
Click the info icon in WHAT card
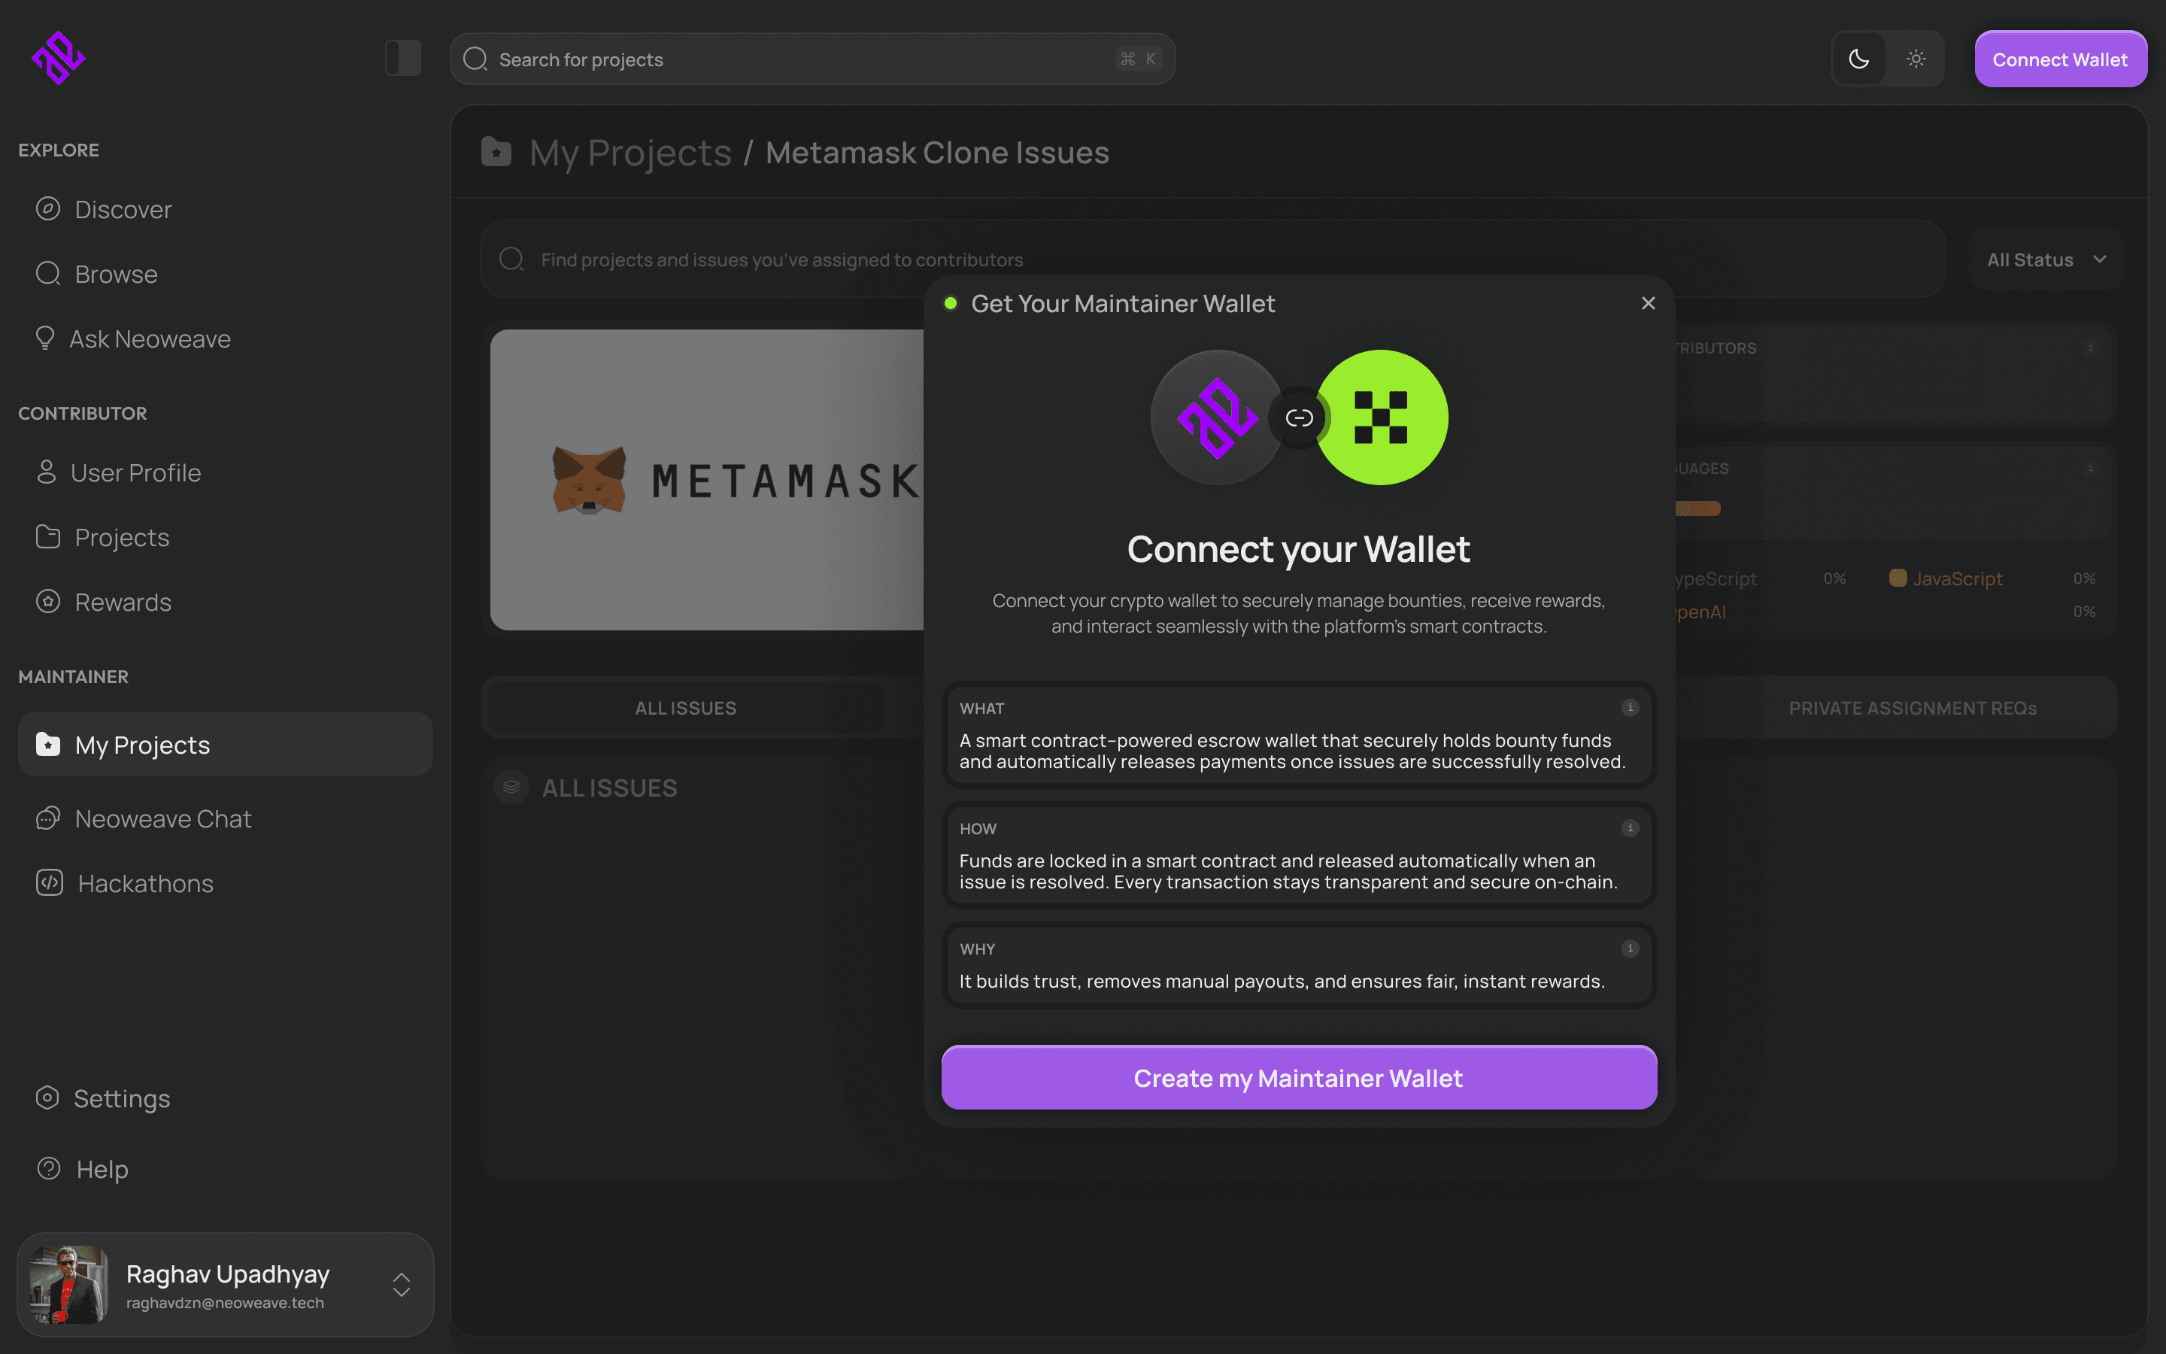pos(1630,707)
